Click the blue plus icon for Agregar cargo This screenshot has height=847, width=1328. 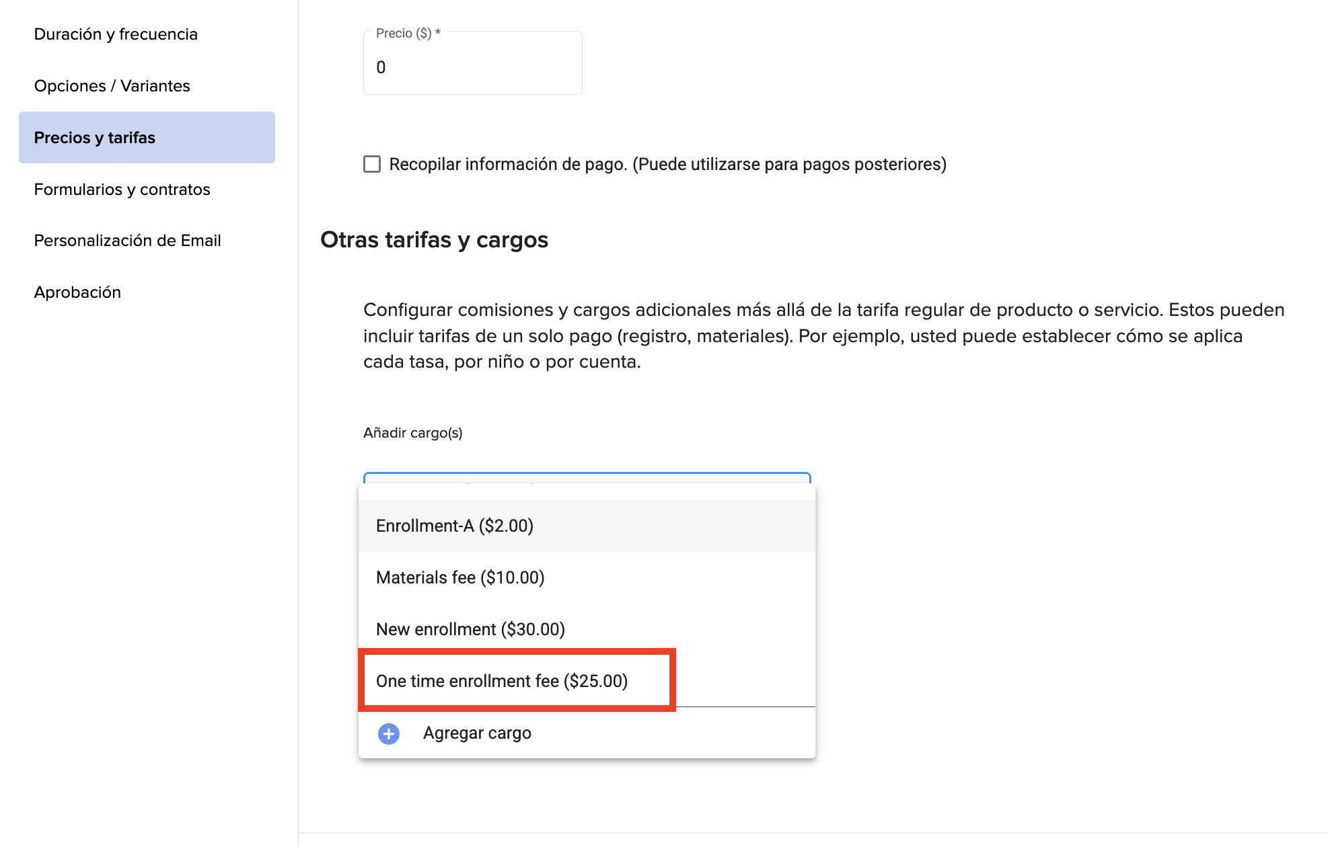coord(389,733)
